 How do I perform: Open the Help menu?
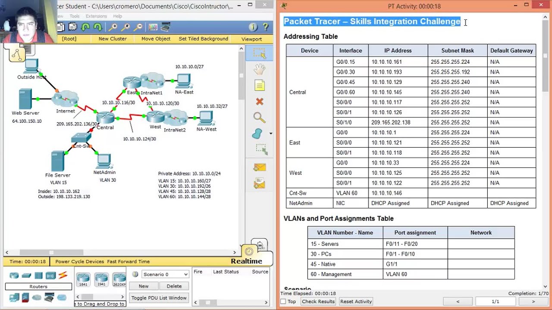[118, 16]
